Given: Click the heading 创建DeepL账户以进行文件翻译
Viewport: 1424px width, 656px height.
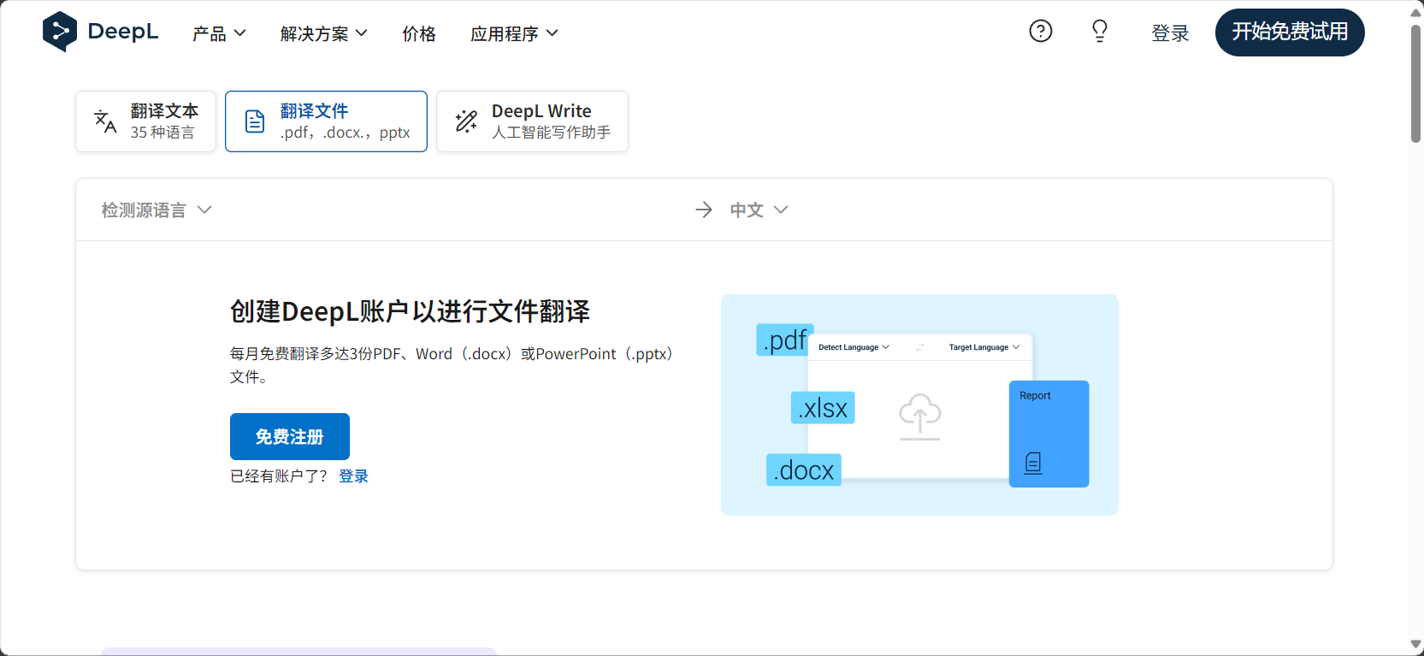Looking at the screenshot, I should click(x=410, y=311).
